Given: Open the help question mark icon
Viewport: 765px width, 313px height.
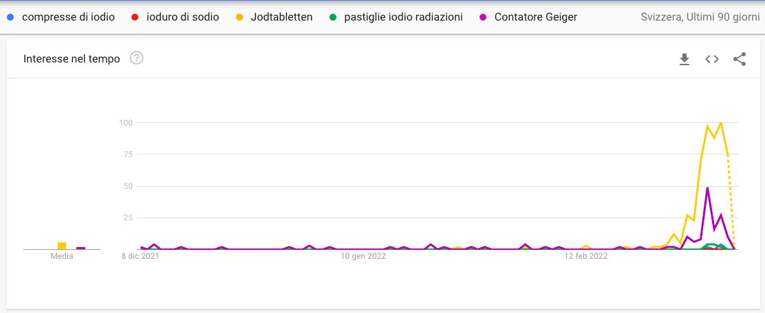Looking at the screenshot, I should point(136,58).
